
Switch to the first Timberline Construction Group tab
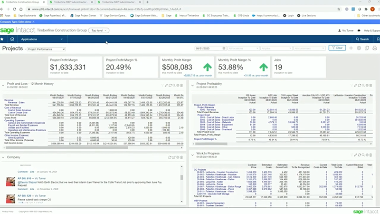[x=22, y=2]
